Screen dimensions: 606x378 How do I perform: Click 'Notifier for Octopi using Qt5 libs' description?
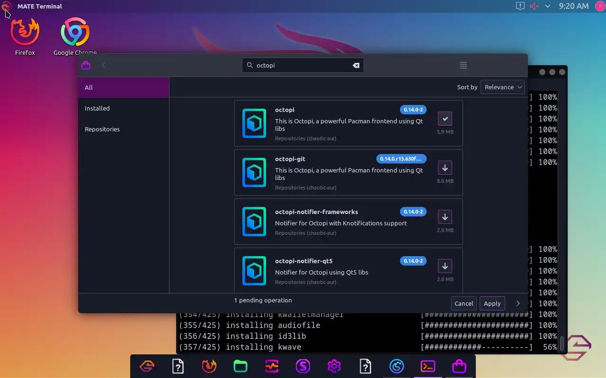tap(321, 272)
